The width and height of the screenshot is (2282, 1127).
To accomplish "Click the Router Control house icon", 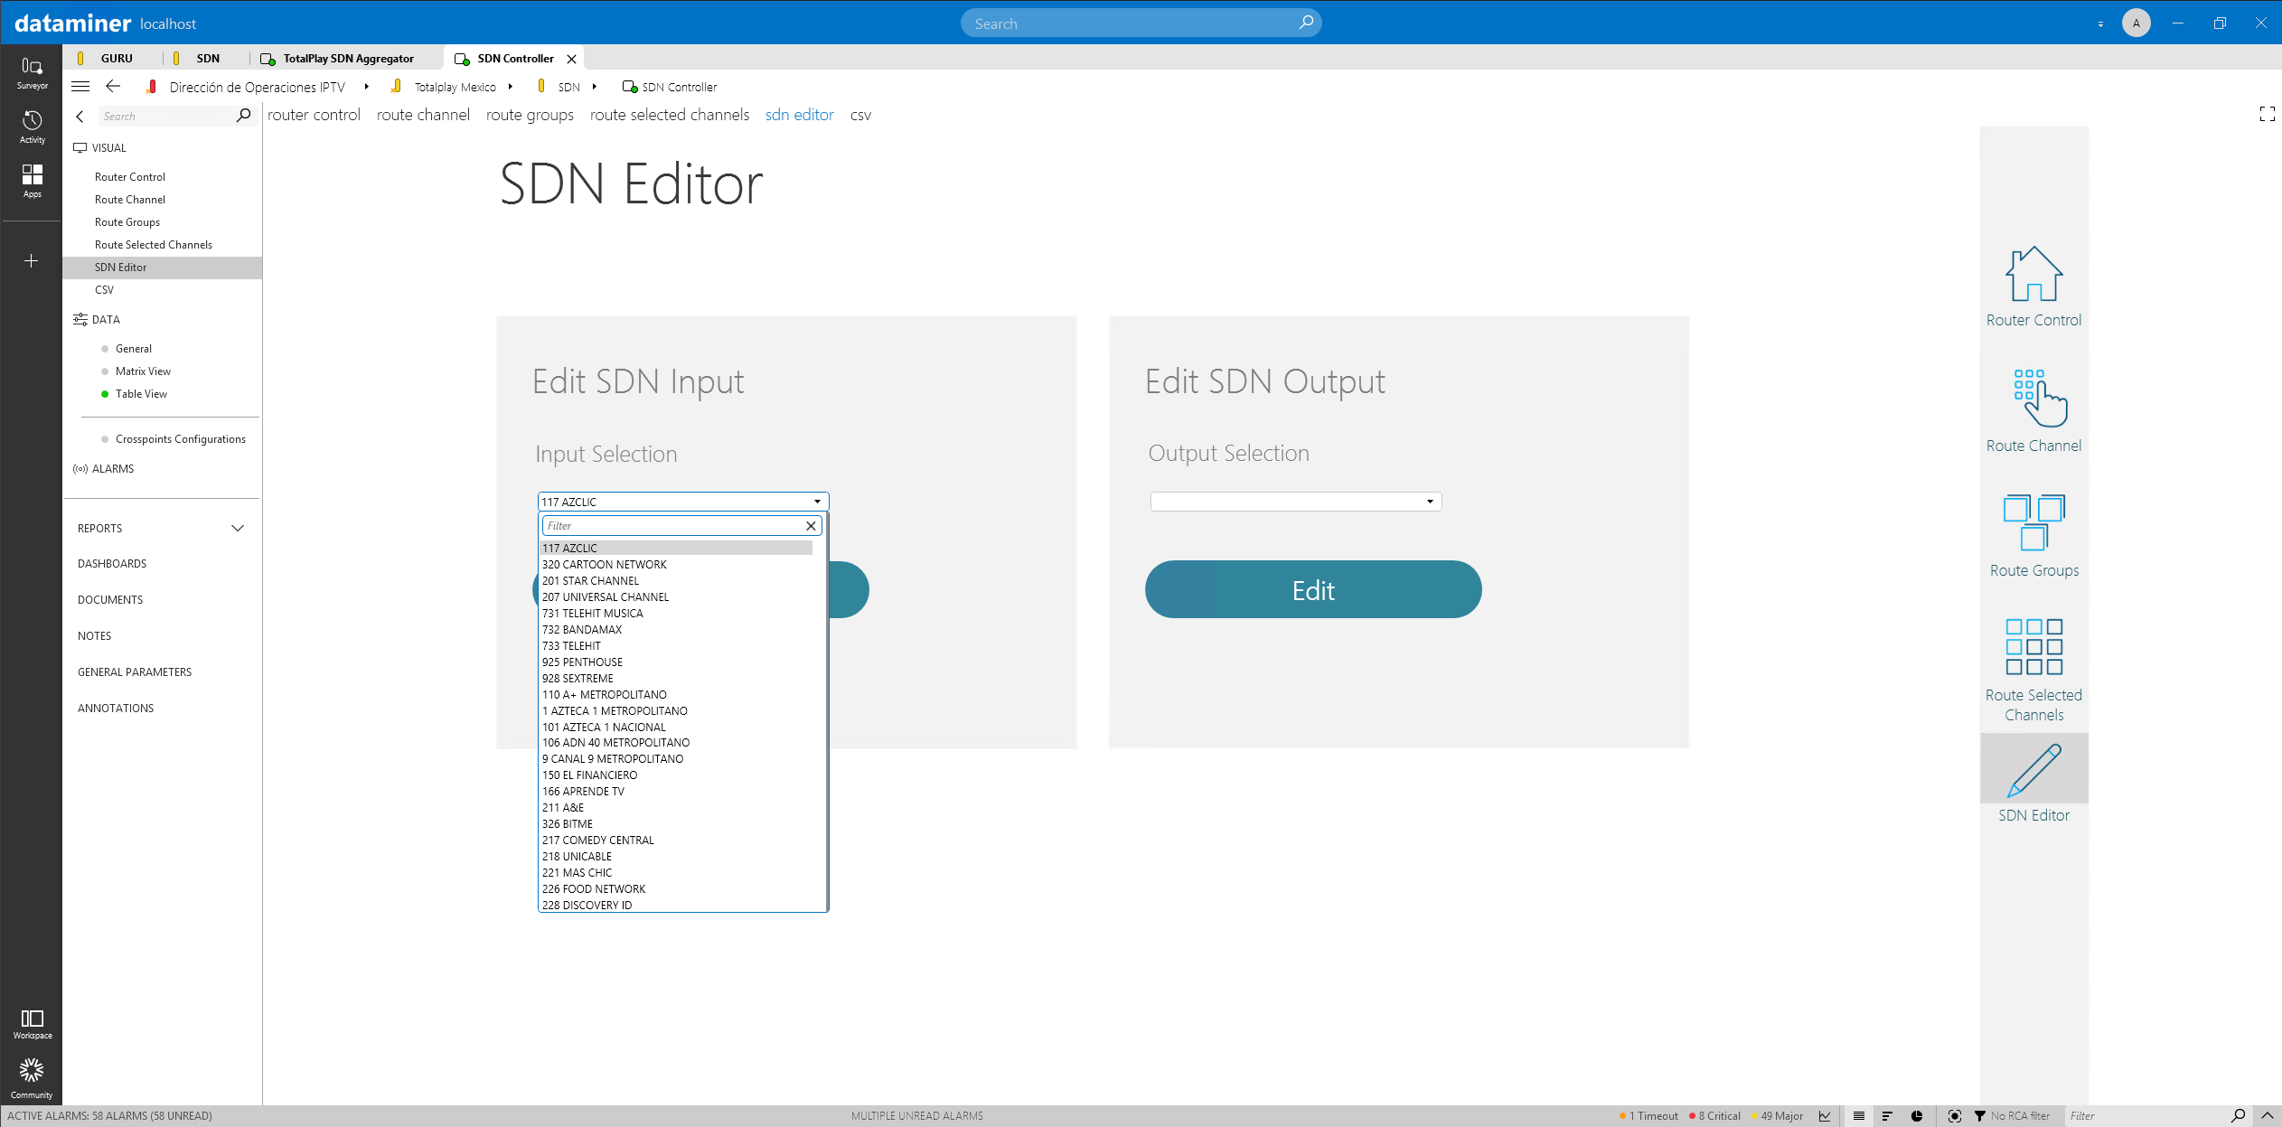I will pos(2033,274).
